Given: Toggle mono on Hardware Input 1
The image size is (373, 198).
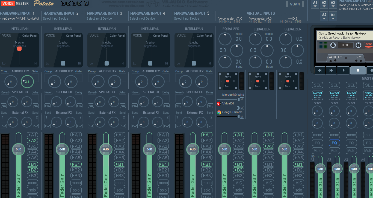Looking at the screenshot, I should (x=32, y=183).
